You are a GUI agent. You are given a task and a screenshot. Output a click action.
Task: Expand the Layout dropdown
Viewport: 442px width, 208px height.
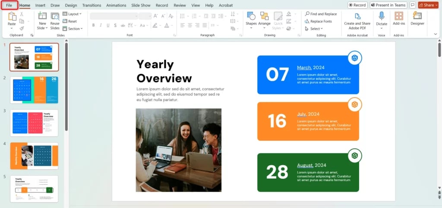(x=73, y=14)
